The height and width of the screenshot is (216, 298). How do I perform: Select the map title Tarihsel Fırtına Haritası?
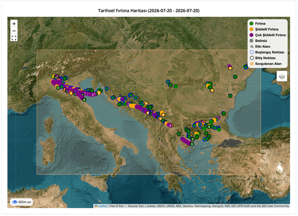[x=149, y=11]
